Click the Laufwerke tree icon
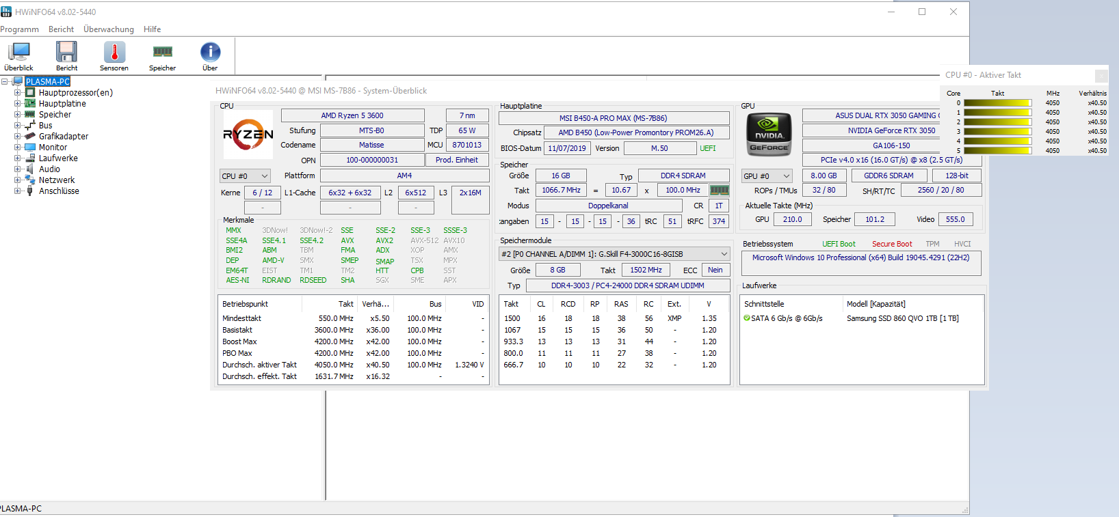This screenshot has height=517, width=1119. click(x=30, y=158)
